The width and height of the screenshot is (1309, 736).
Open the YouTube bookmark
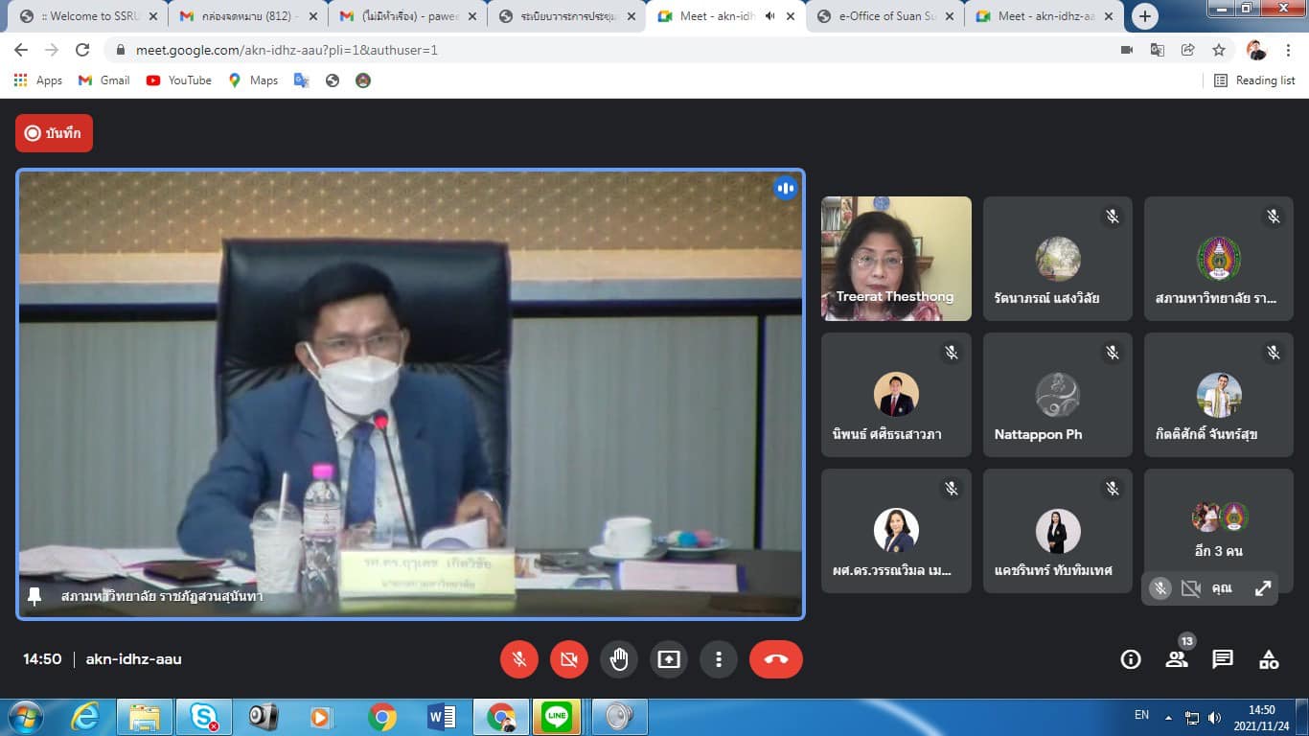(x=179, y=80)
